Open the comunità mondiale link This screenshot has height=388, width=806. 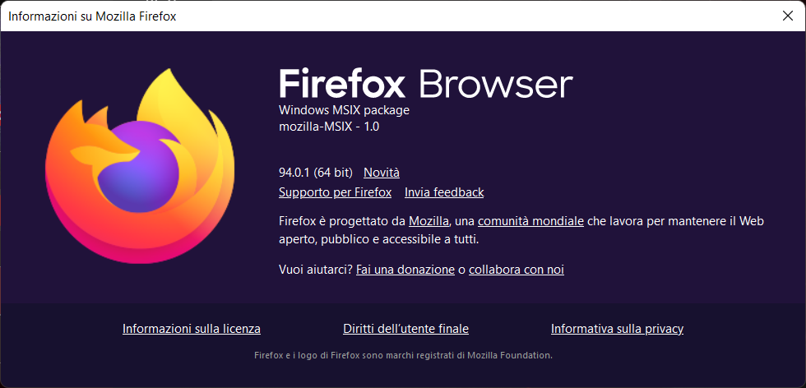coord(530,221)
